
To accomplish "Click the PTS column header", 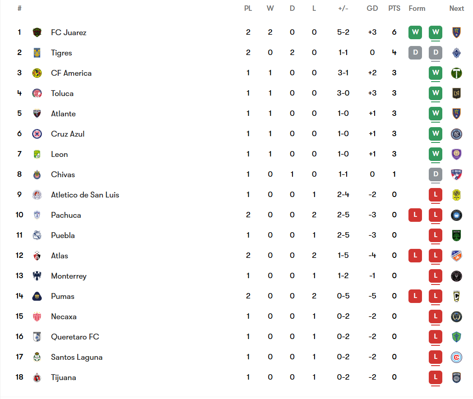I will [394, 9].
